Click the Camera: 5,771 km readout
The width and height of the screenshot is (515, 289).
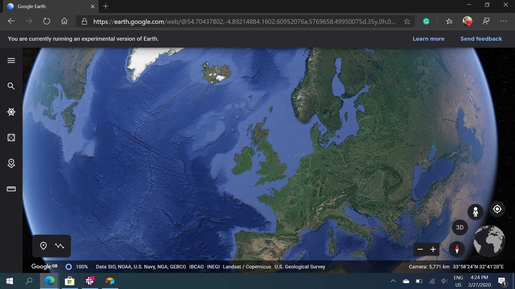[429, 267]
